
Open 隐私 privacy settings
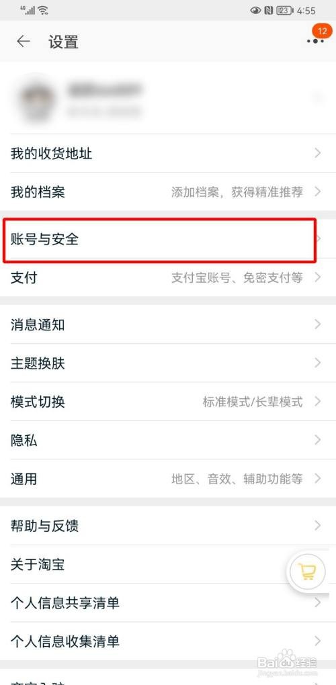pyautogui.click(x=168, y=440)
